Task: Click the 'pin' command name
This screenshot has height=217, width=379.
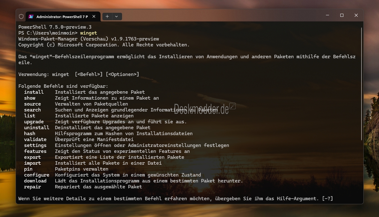Action: click(x=28, y=169)
